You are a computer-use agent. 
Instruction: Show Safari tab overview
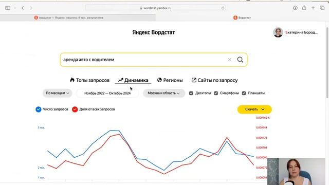click(322, 8)
